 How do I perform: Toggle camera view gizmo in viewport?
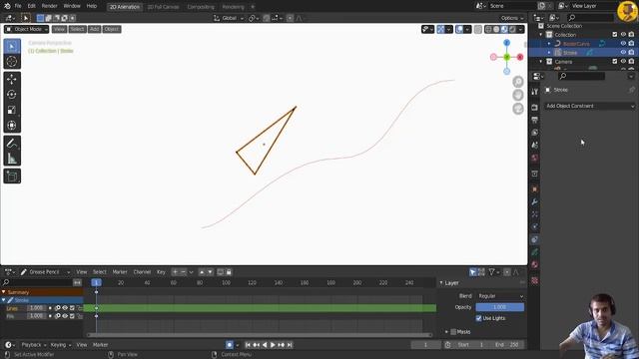(x=518, y=109)
